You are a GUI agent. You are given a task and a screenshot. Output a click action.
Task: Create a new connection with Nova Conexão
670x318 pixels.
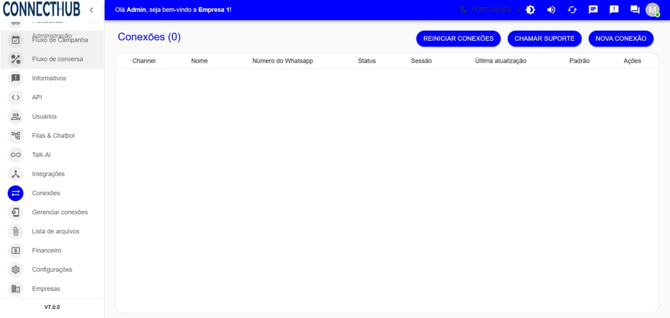click(x=621, y=39)
